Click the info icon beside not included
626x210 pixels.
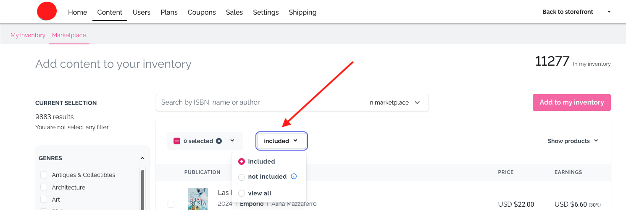[294, 177]
